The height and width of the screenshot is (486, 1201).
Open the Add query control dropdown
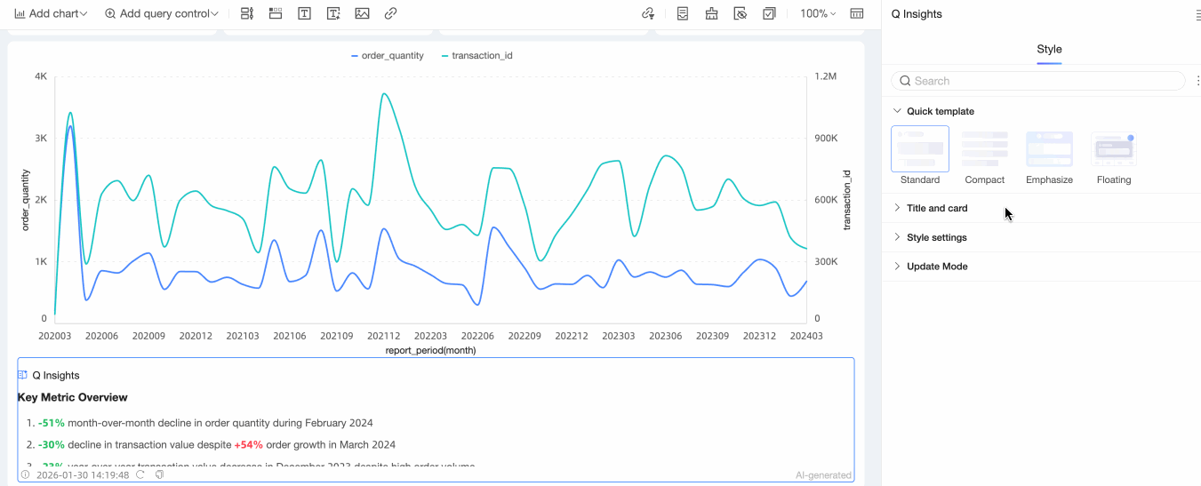click(x=162, y=14)
